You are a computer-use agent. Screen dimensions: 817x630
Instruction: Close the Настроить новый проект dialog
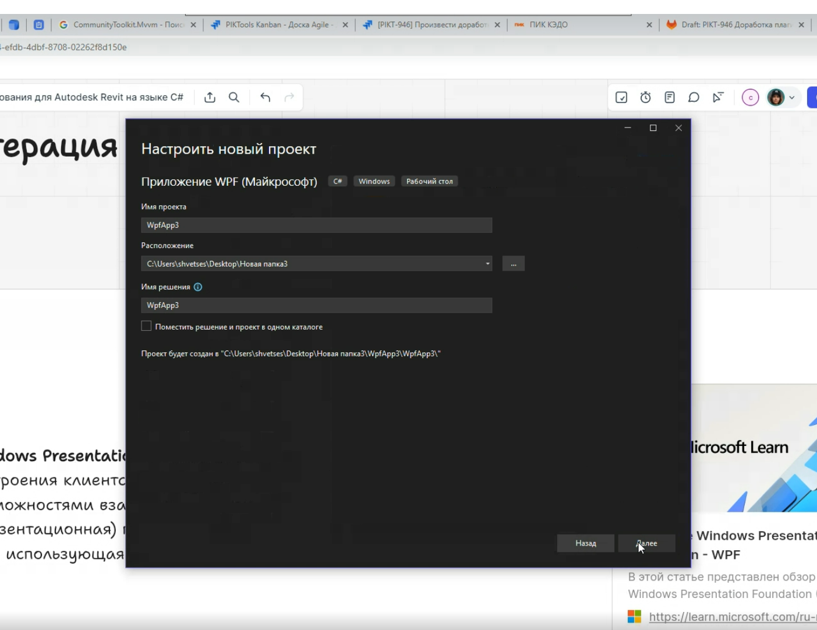[678, 128]
